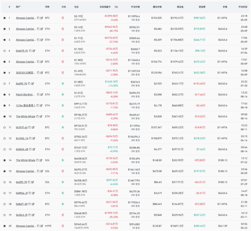Viewport: 251px width, 231px height.
Task: Remove favorite star from row 1 Abraxas Capital
Action: tap(4, 18)
